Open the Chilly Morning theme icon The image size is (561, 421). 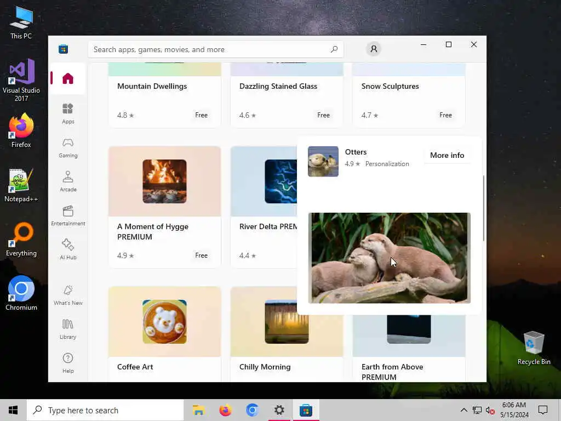coord(287,322)
